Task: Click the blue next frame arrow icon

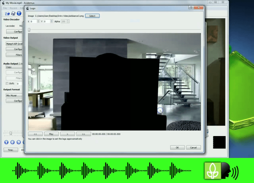Action: point(19,142)
